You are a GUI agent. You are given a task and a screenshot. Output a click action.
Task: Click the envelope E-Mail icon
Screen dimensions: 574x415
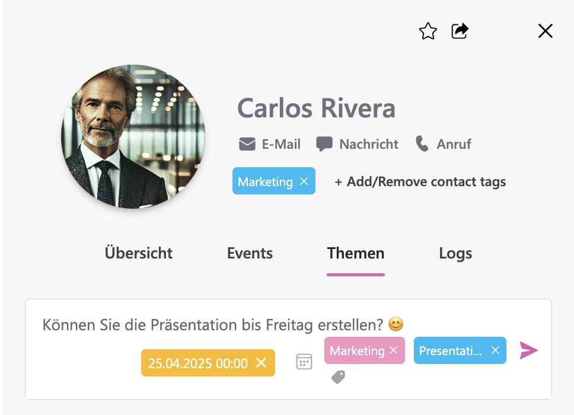point(247,144)
